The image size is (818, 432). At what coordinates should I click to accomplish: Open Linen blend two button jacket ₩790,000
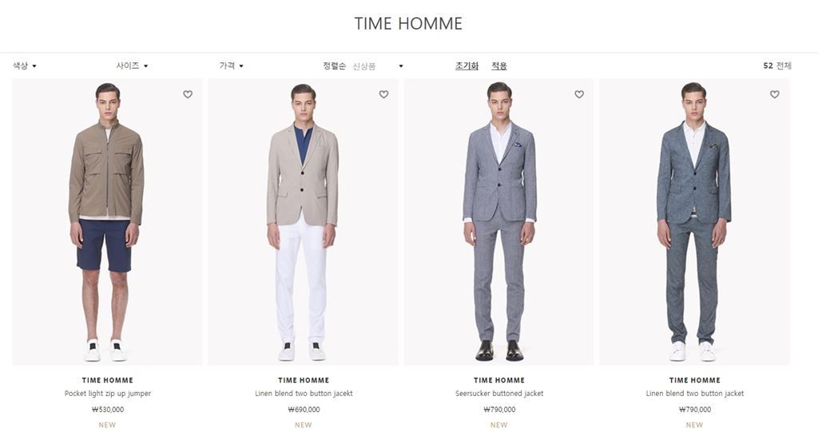coord(695,394)
